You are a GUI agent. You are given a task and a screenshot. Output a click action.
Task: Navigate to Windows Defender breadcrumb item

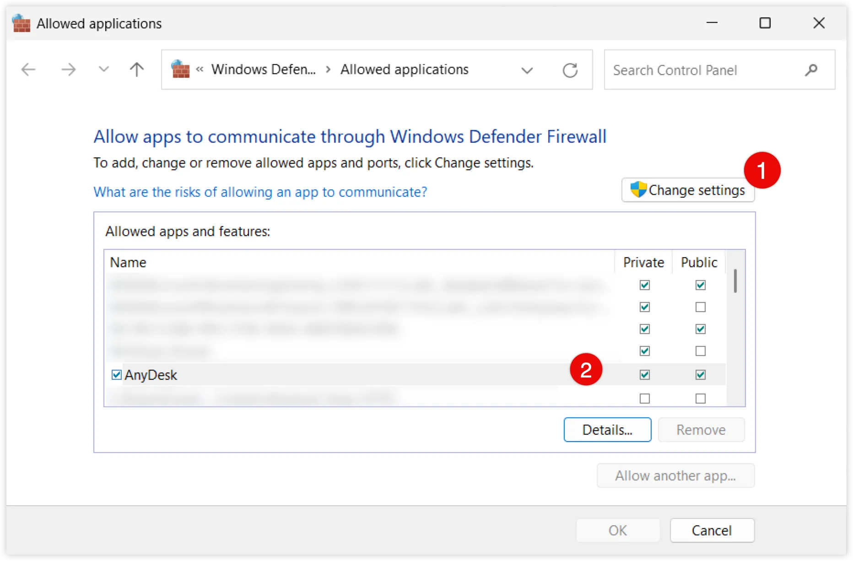(x=264, y=70)
